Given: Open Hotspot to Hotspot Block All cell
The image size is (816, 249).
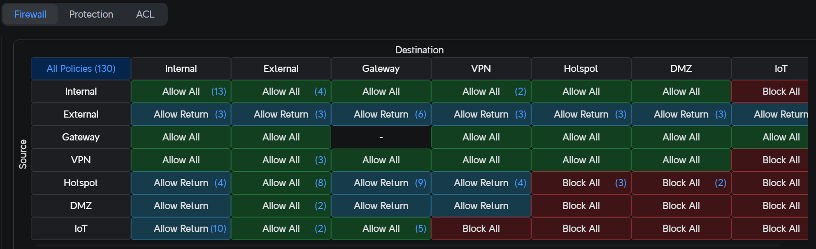Looking at the screenshot, I should tap(581, 183).
